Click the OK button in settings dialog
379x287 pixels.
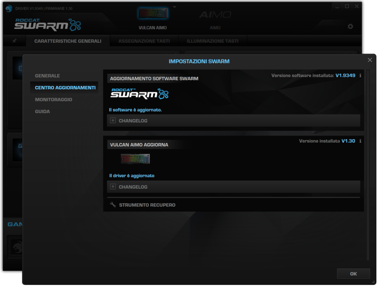point(353,273)
